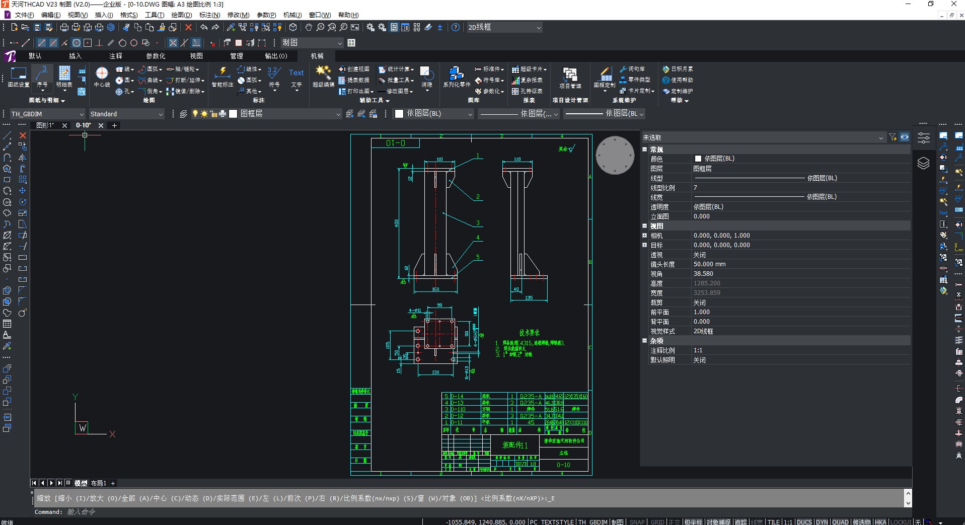Click the red delete X icon in top toolbar
This screenshot has width=965, height=525.
[x=188, y=27]
